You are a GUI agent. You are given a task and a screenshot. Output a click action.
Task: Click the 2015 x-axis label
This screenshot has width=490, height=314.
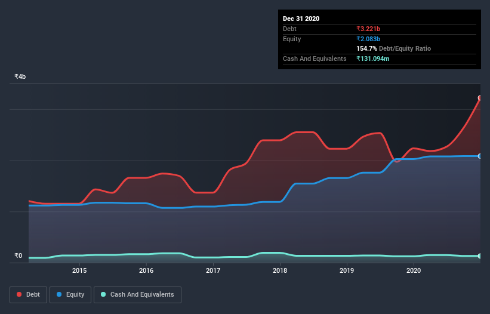tap(79, 270)
